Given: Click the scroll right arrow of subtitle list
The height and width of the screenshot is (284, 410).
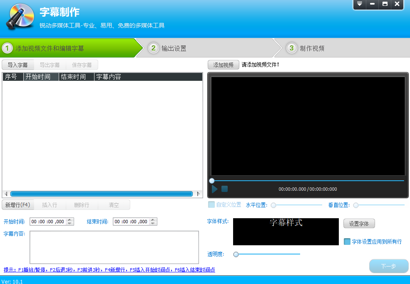Looking at the screenshot, I should [x=199, y=194].
